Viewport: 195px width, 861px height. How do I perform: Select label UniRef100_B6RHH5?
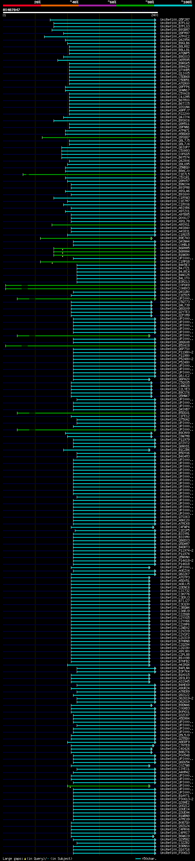[175, 248]
